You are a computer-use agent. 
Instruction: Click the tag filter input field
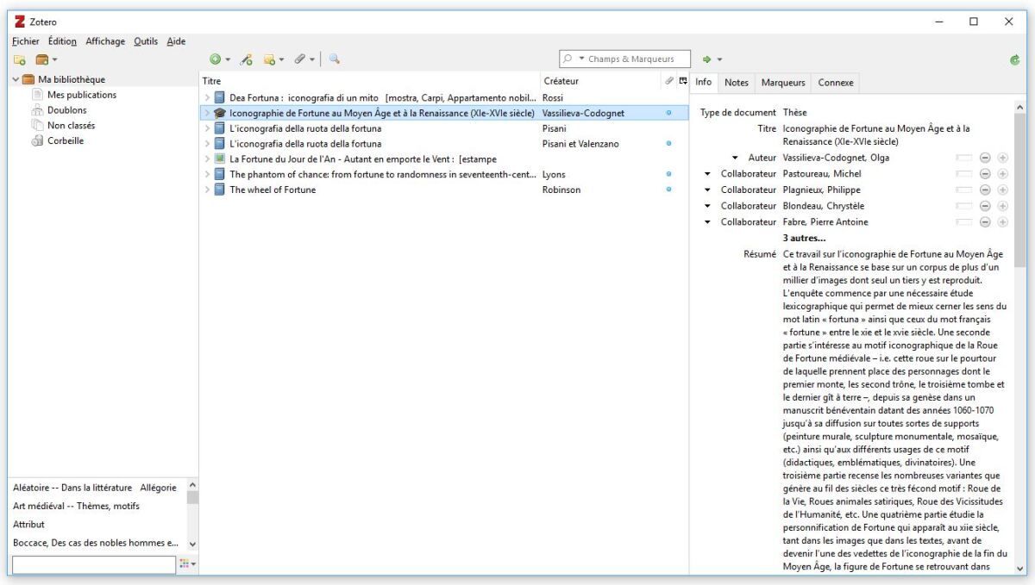click(x=93, y=565)
